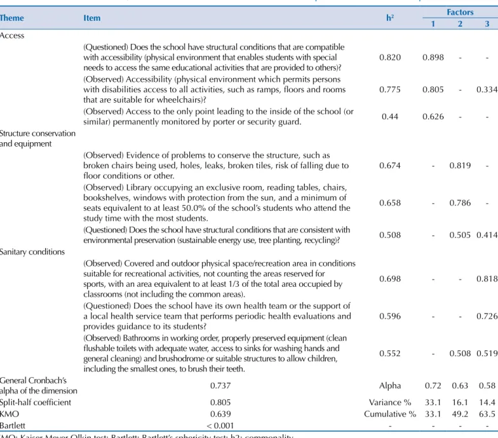This screenshot has height=438, width=498.
Task: Click item about porter or security guard
Action: 219,117
